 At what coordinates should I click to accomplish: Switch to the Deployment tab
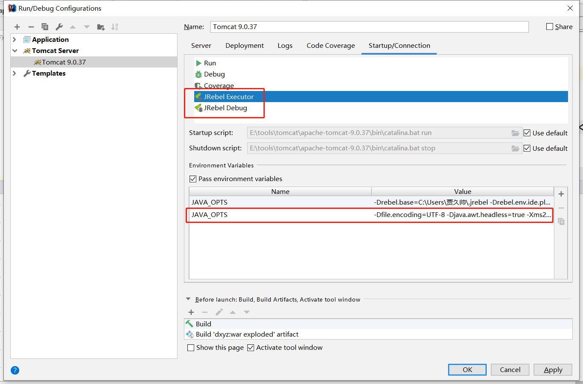click(x=245, y=45)
